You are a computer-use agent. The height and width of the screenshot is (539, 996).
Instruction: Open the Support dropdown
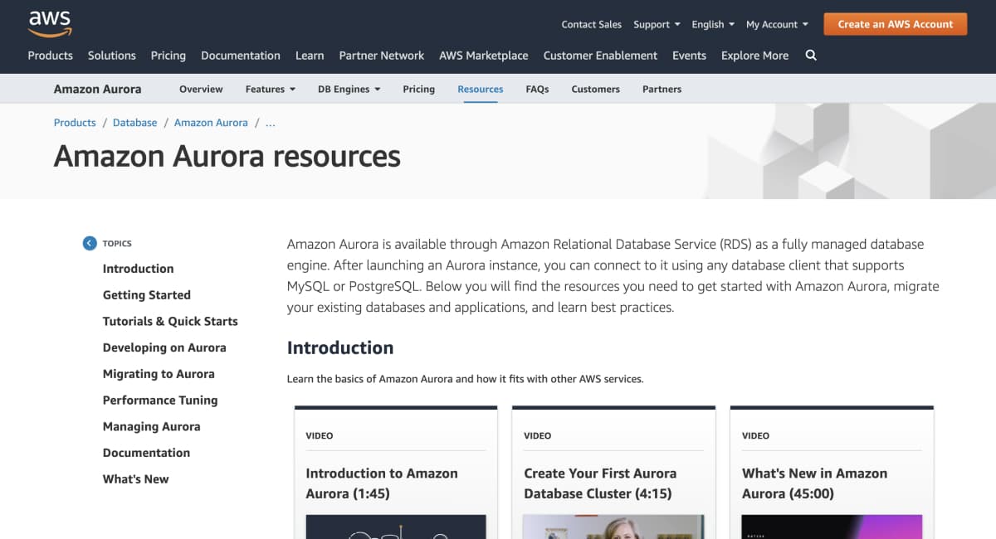(x=657, y=24)
